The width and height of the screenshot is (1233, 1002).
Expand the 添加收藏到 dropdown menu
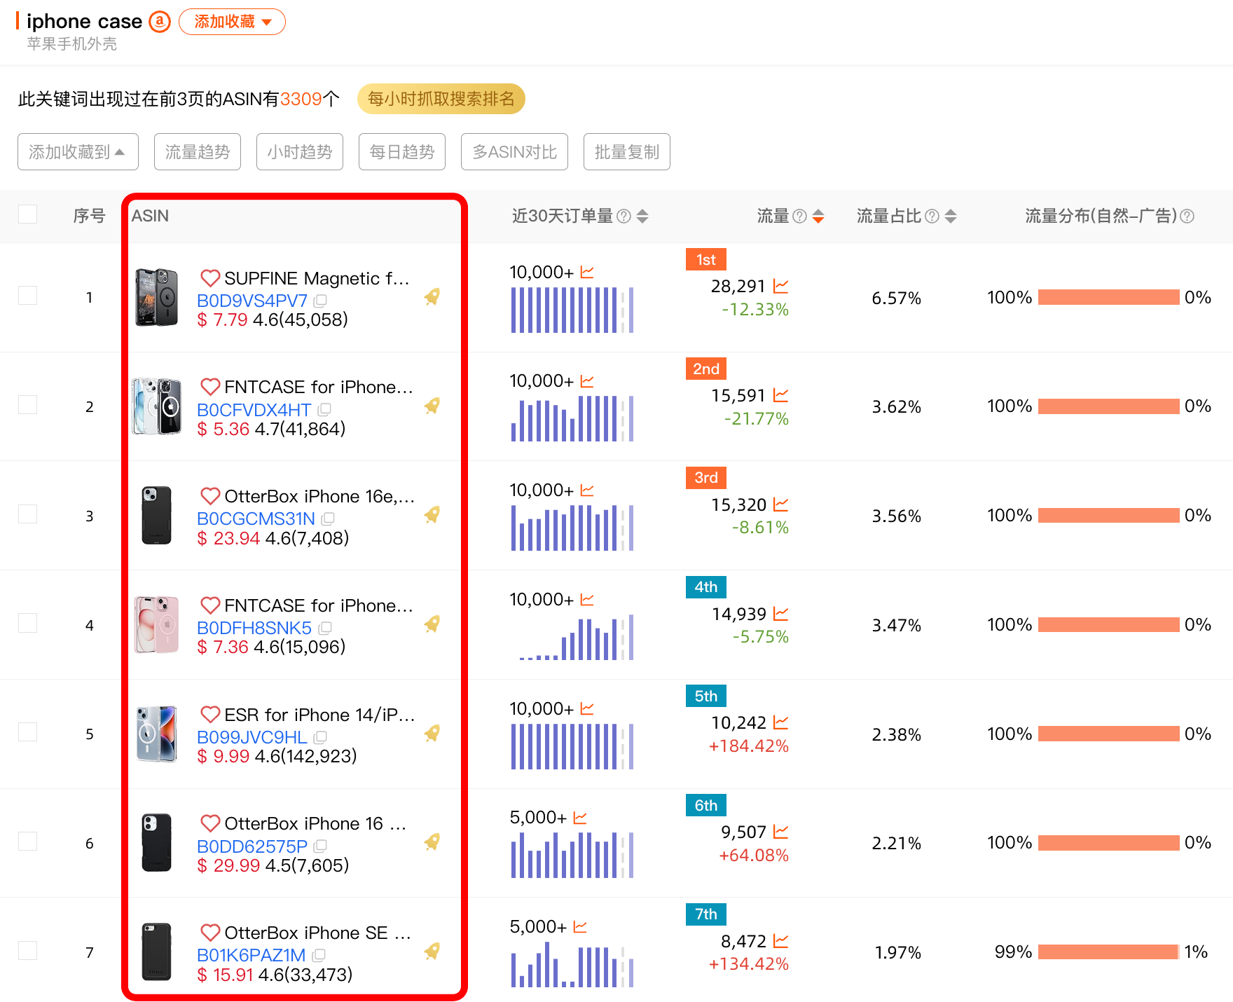pyautogui.click(x=78, y=152)
